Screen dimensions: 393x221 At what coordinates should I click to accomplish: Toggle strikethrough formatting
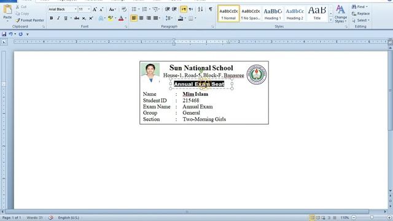point(77,18)
